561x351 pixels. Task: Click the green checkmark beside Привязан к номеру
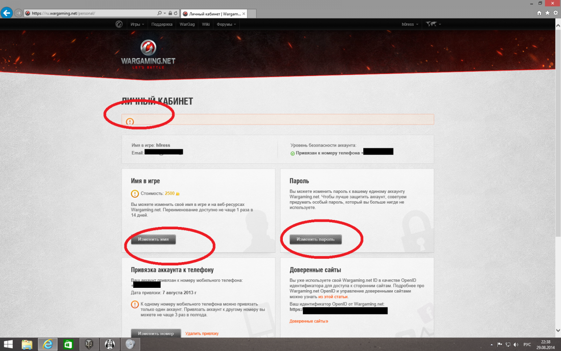[293, 153]
